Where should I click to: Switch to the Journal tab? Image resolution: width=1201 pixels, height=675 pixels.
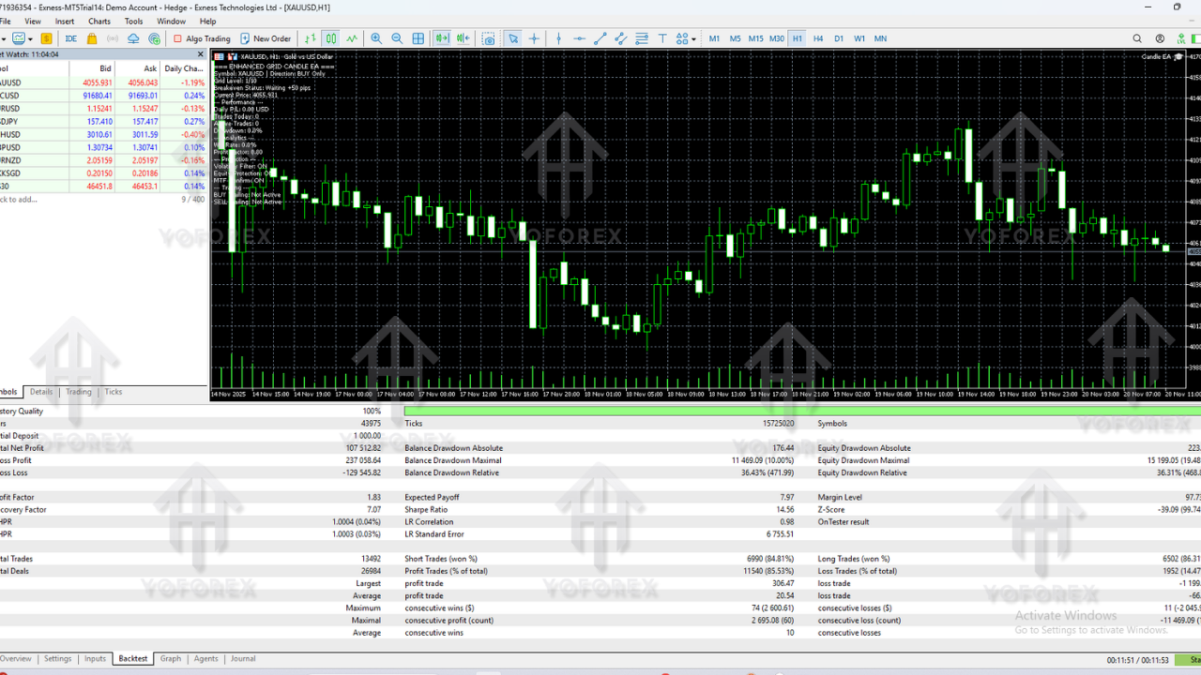point(243,658)
